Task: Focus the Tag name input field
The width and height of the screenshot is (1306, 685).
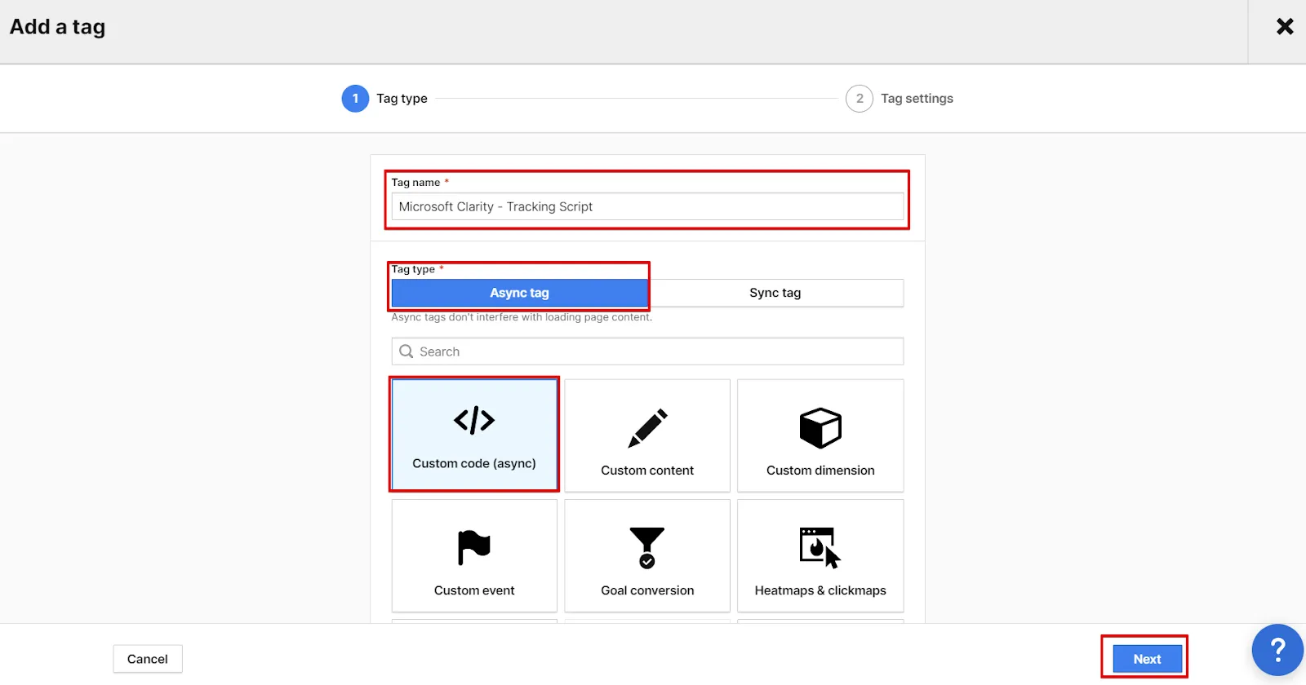Action: [x=647, y=206]
